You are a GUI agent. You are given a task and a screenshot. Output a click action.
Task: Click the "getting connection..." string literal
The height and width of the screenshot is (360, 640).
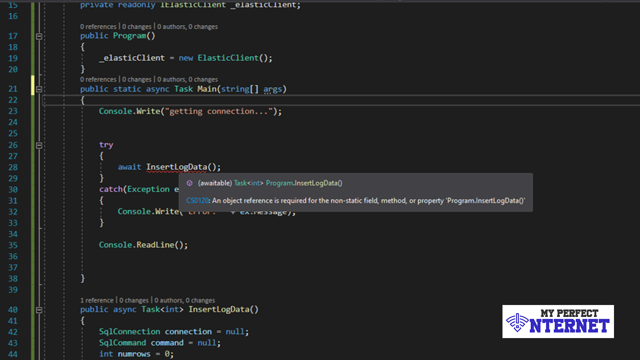point(219,111)
